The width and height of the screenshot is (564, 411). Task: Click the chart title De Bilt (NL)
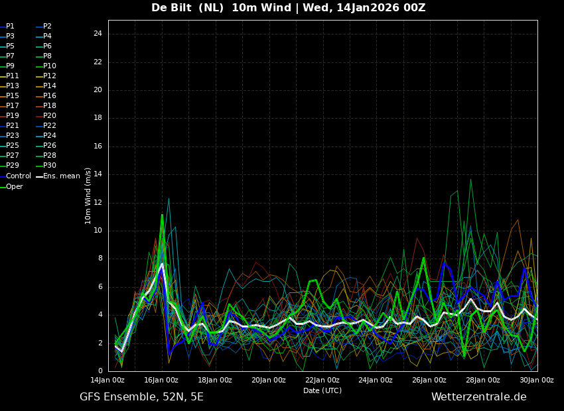pyautogui.click(x=187, y=8)
